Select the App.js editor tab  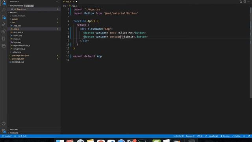pos(70,2)
